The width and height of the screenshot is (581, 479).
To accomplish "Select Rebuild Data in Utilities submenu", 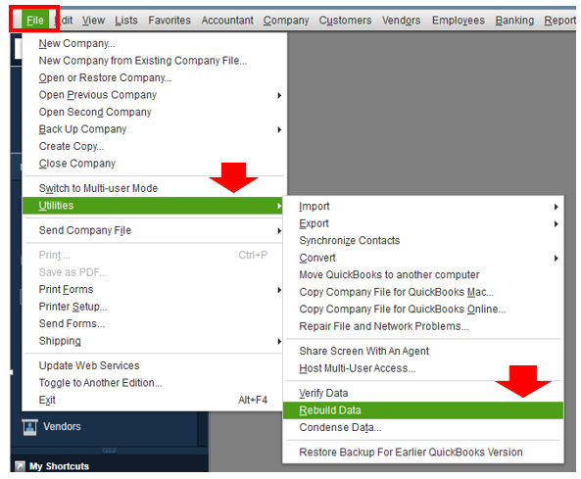I will pyautogui.click(x=423, y=410).
